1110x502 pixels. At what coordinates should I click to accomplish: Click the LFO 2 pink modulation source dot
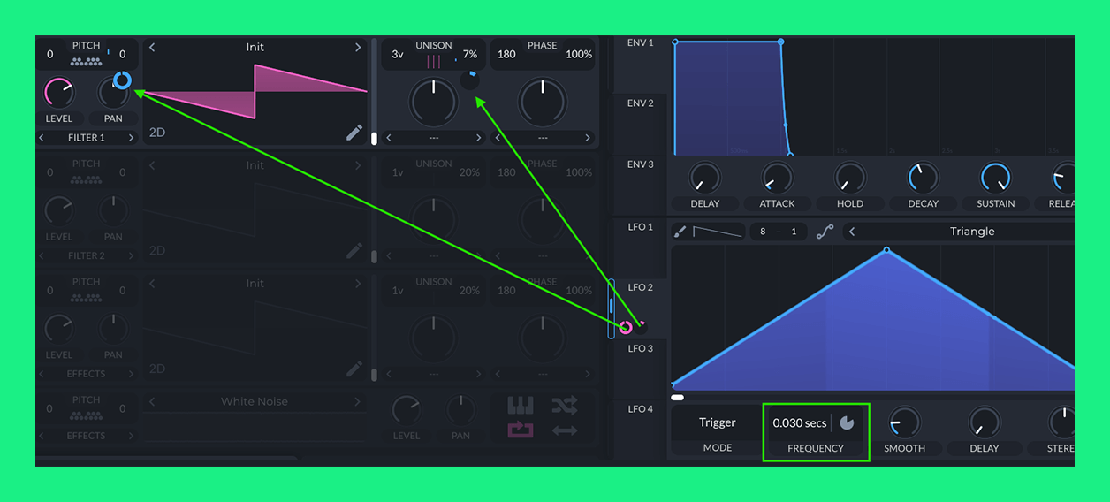(626, 328)
